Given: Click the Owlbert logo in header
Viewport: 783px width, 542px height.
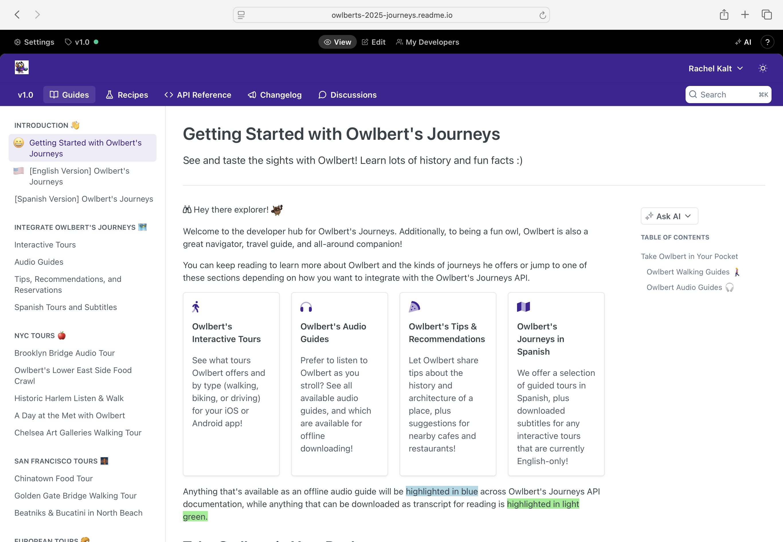Looking at the screenshot, I should pos(22,67).
